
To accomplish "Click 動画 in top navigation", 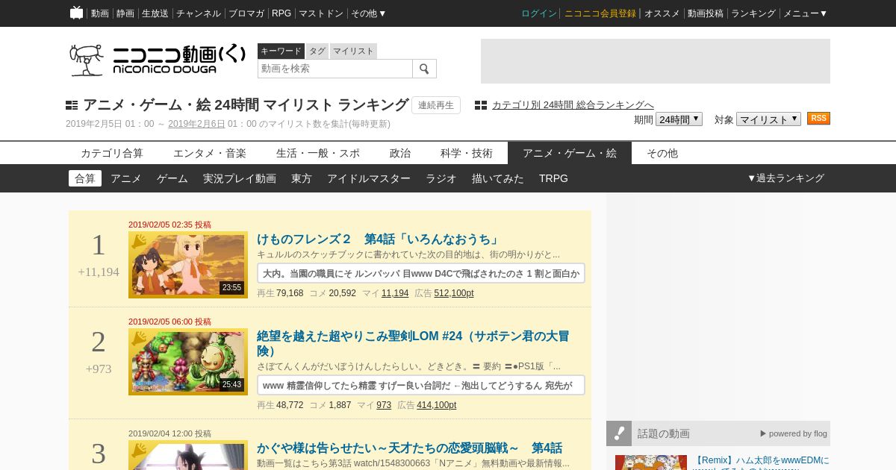I will [100, 13].
